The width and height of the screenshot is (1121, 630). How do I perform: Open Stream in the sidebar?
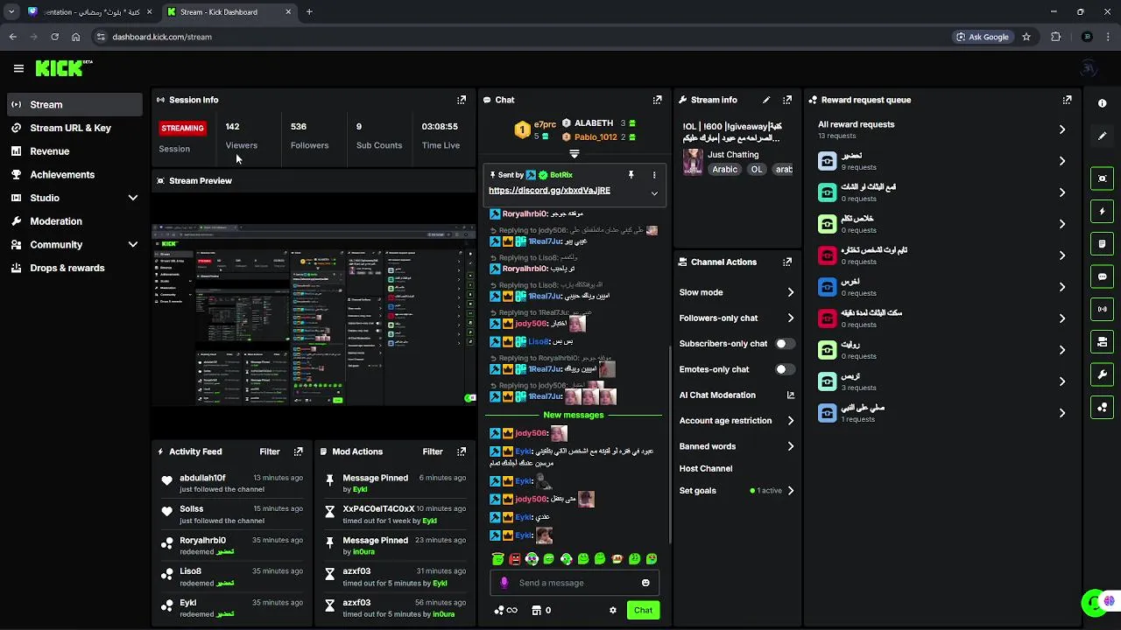point(74,104)
